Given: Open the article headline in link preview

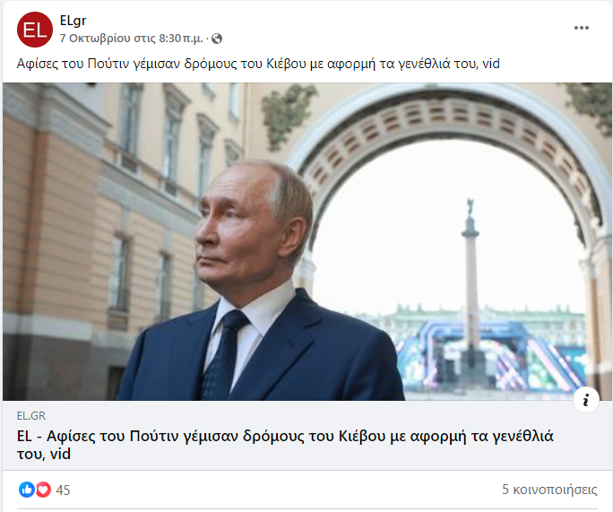Looking at the screenshot, I should pos(285,445).
